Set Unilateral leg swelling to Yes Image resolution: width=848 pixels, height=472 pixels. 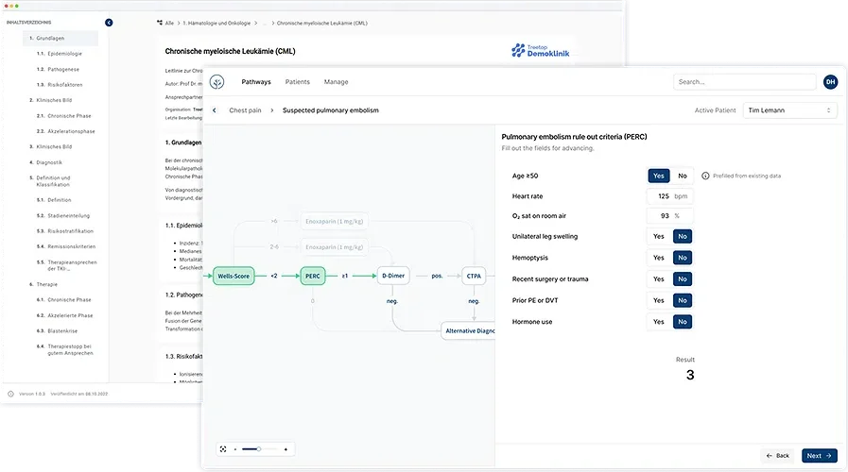point(658,237)
